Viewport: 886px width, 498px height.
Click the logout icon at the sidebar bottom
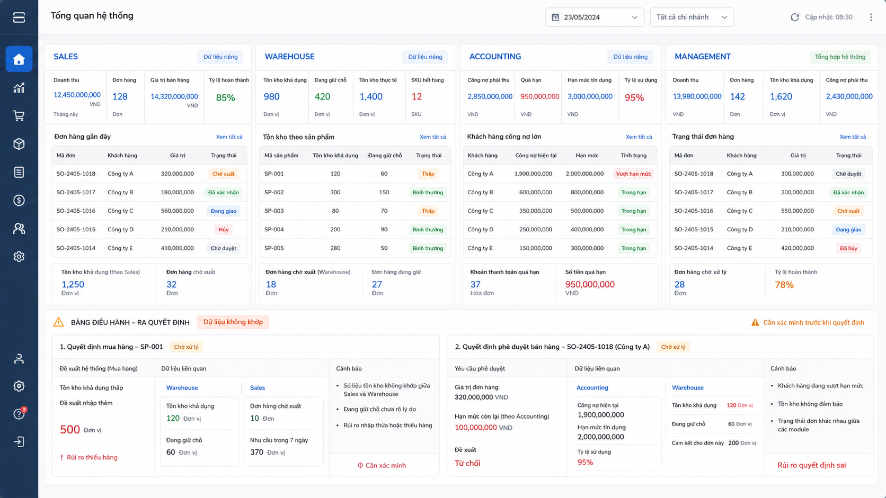pos(19,442)
